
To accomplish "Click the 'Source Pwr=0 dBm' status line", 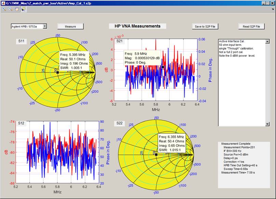I will coord(236,154).
